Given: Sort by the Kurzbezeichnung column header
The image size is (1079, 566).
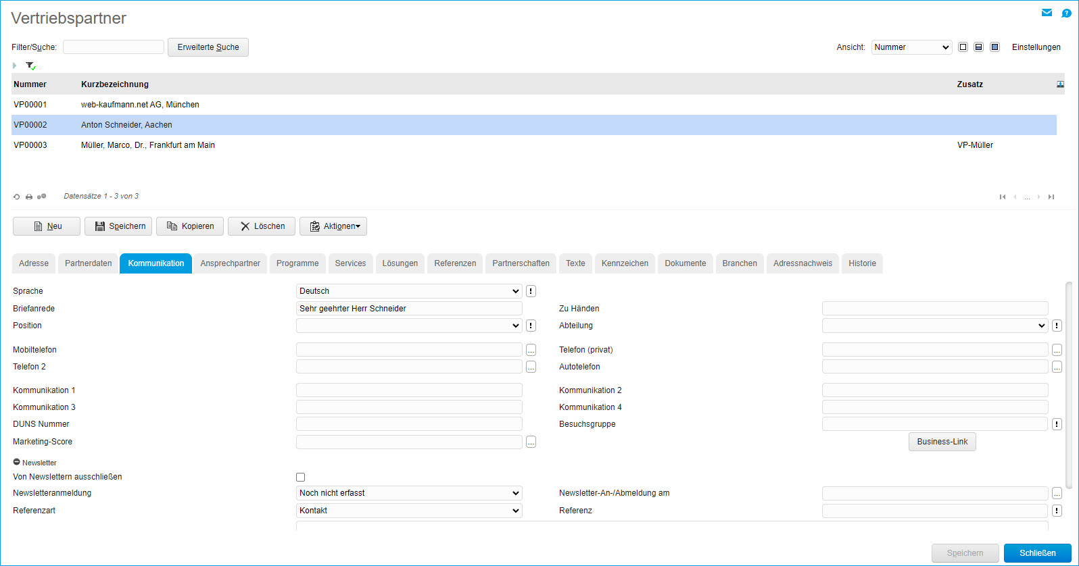Looking at the screenshot, I should 115,84.
